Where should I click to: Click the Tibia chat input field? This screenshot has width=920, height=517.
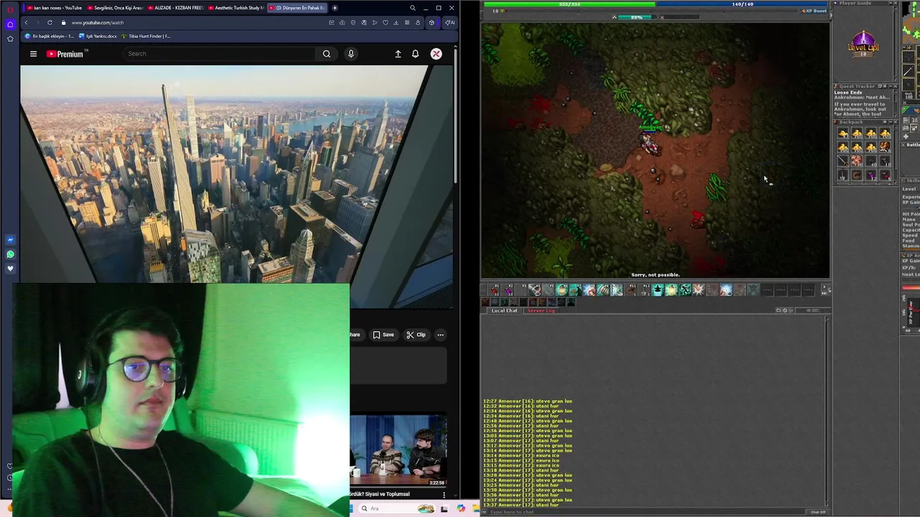coord(647,512)
